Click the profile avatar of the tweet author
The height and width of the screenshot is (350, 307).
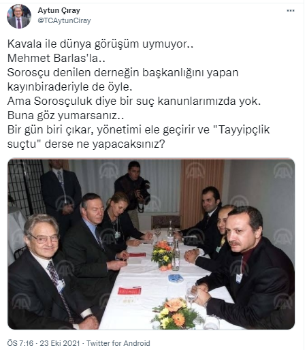click(x=19, y=16)
